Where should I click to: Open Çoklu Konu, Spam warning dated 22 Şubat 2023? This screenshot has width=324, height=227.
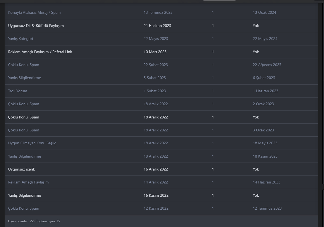click(23, 65)
